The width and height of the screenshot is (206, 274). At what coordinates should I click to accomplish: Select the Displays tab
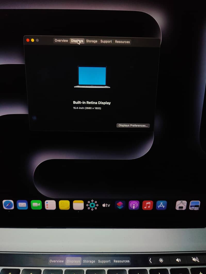(77, 41)
